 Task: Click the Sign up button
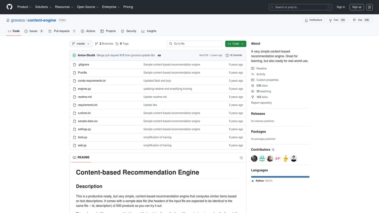[x=357, y=7]
